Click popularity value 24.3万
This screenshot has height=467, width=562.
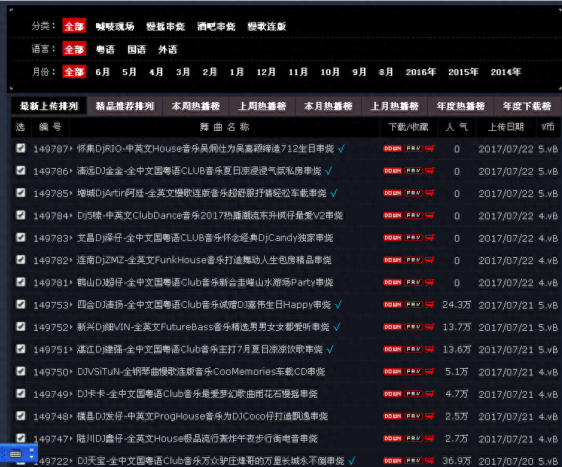456,305
